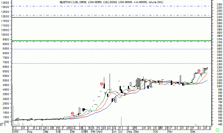Select the lowest blue dotted horizontal line

111,63
